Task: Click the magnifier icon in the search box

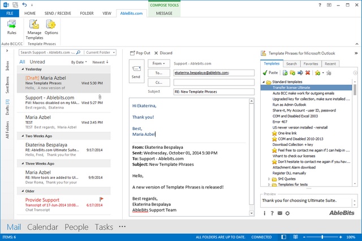Action: [78, 53]
